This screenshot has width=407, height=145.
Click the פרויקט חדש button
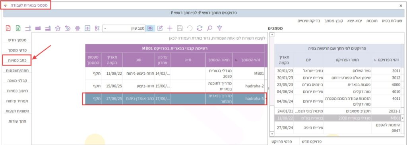pos(313,142)
